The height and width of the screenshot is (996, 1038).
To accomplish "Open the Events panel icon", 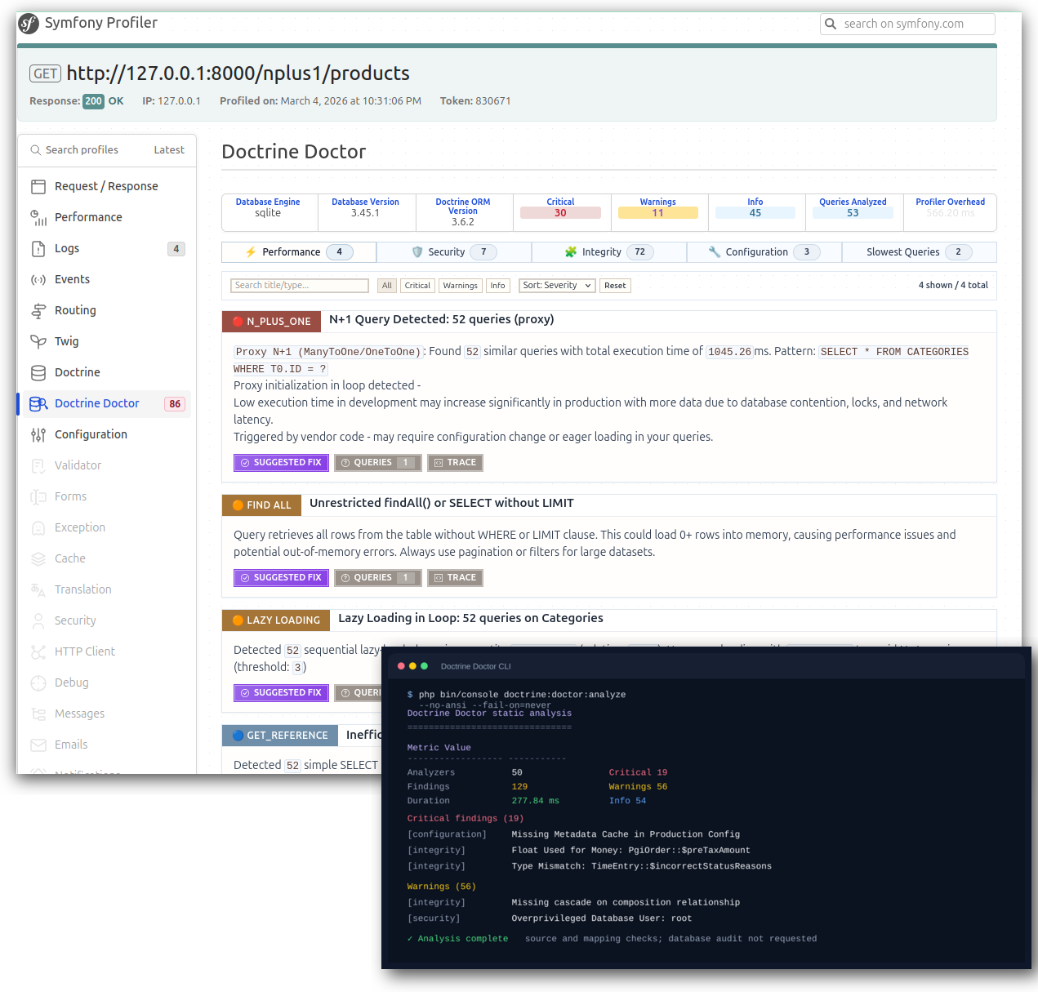I will click(x=38, y=279).
